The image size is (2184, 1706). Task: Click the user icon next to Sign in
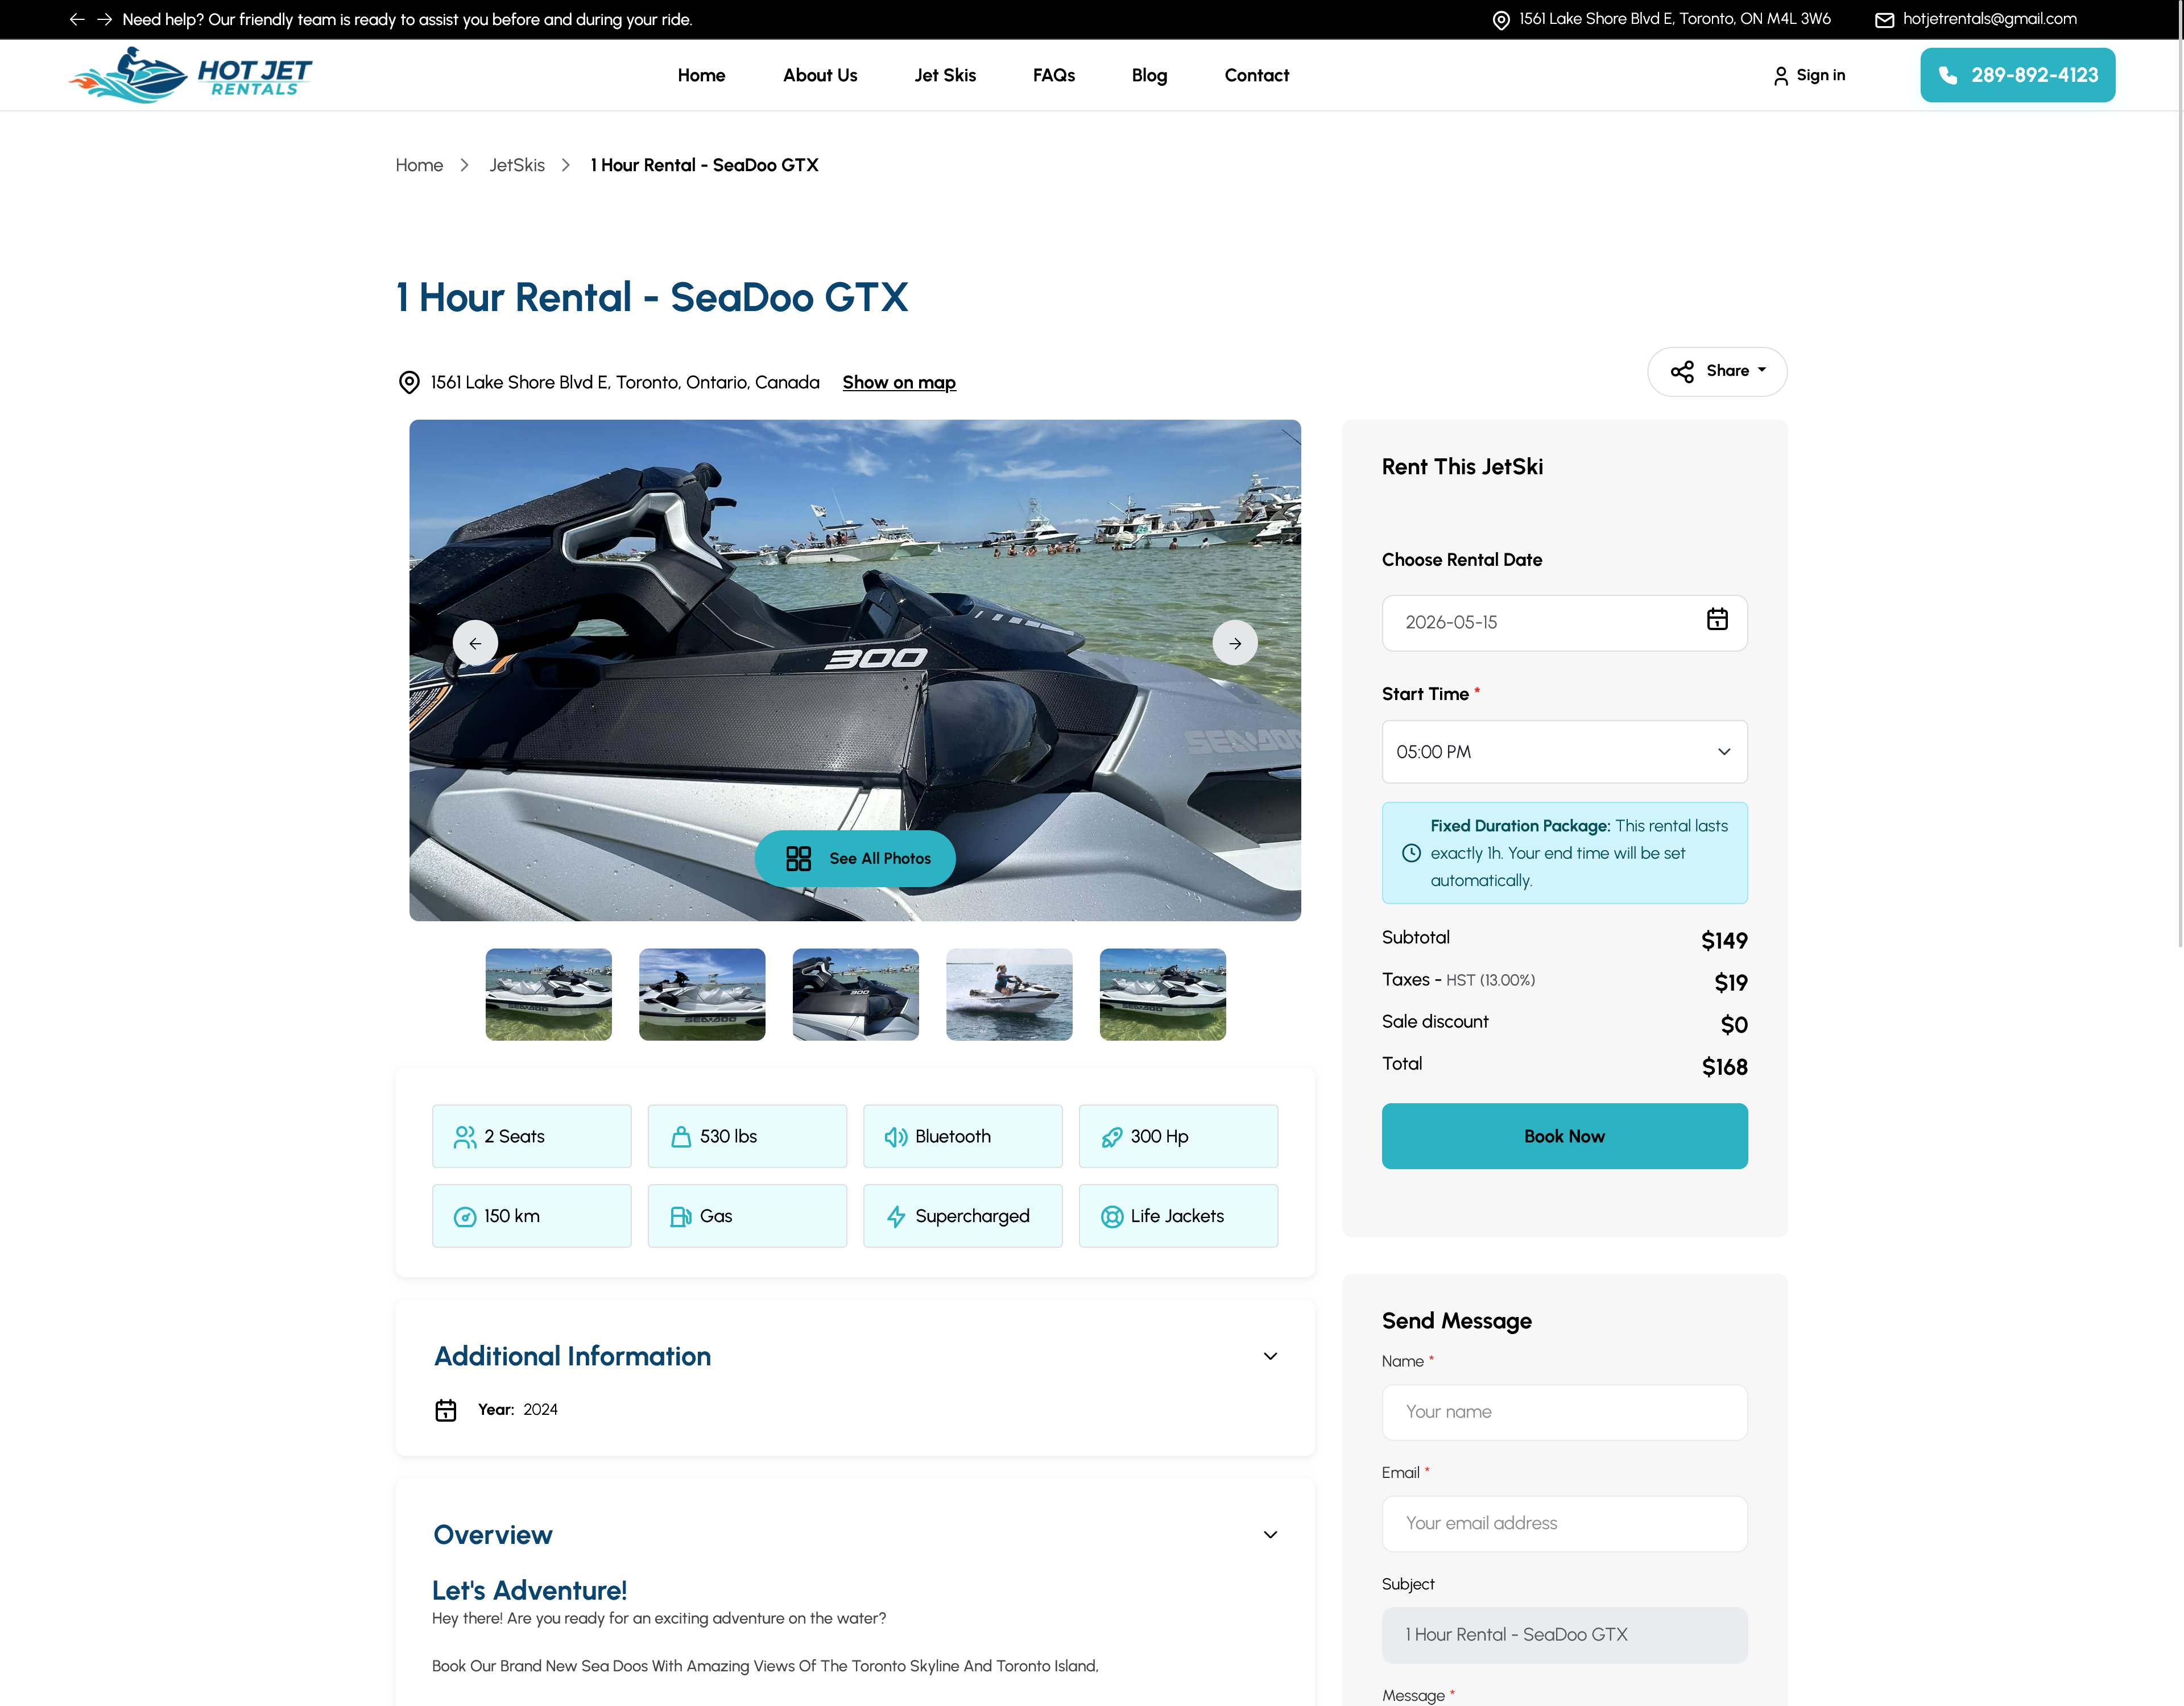[1780, 76]
